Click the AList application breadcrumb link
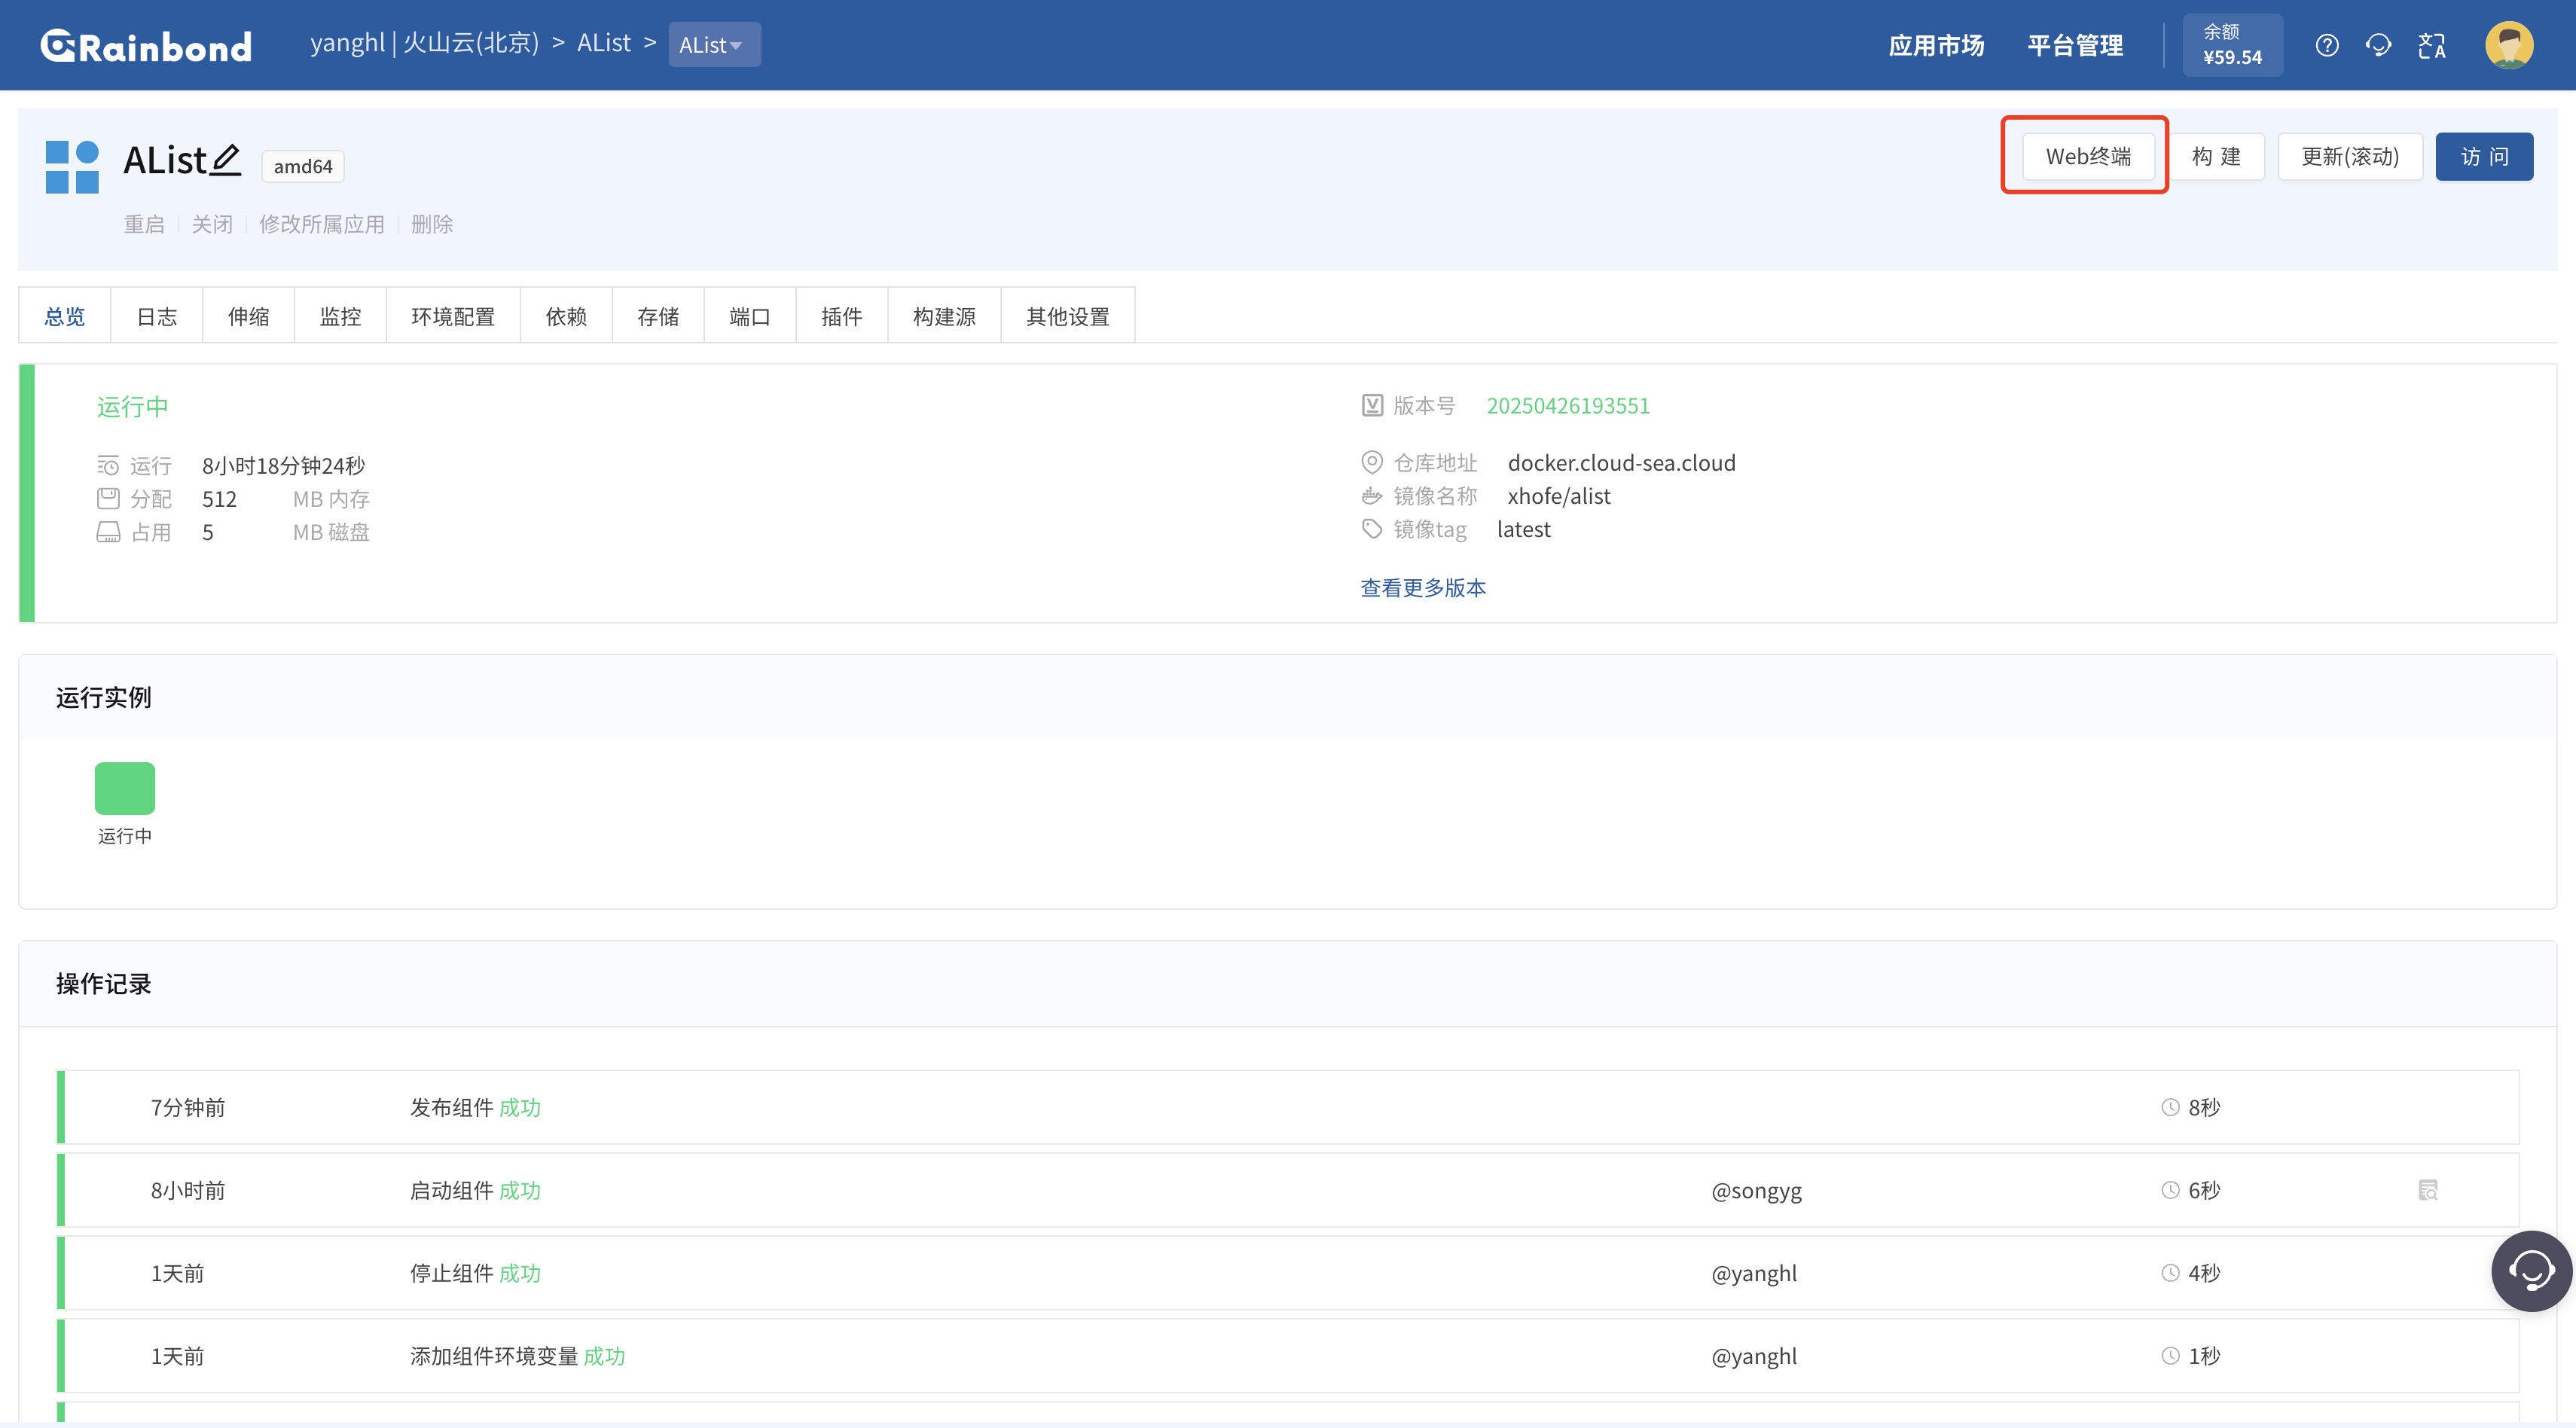The width and height of the screenshot is (2576, 1428). 604,43
